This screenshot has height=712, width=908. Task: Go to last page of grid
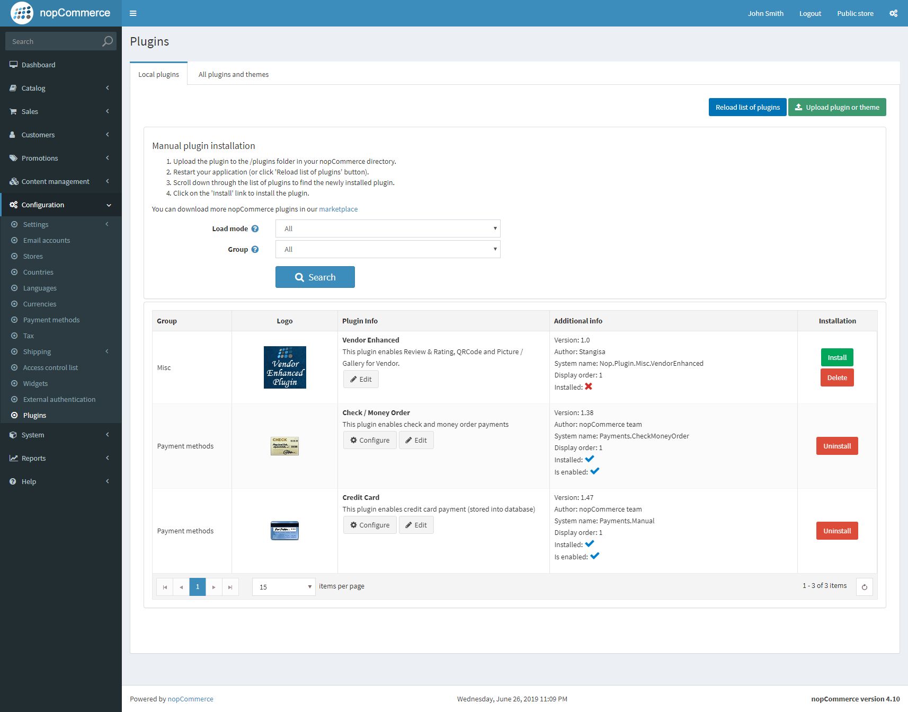[x=230, y=587]
